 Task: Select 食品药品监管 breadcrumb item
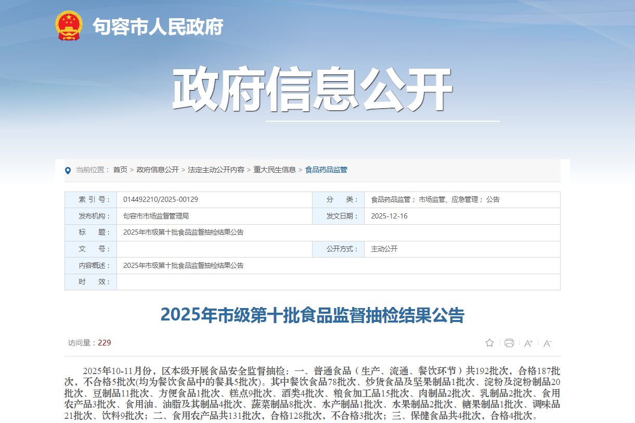(x=326, y=170)
